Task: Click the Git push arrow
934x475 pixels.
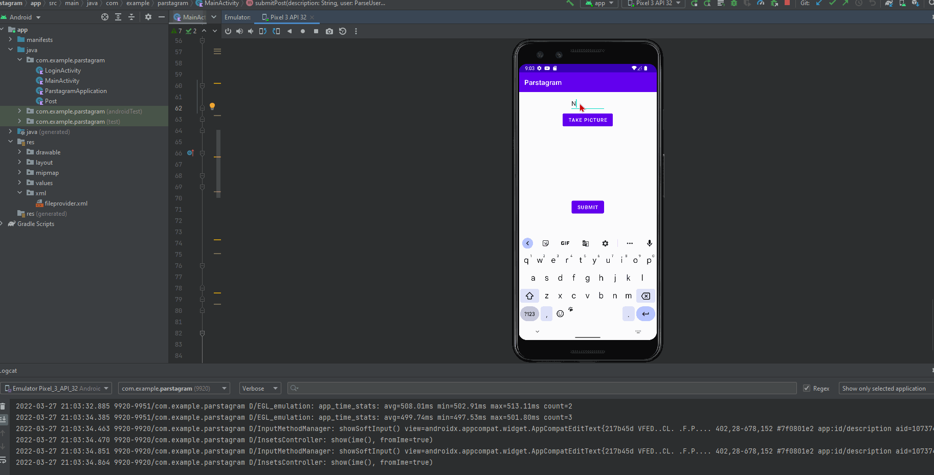Action: (x=846, y=3)
